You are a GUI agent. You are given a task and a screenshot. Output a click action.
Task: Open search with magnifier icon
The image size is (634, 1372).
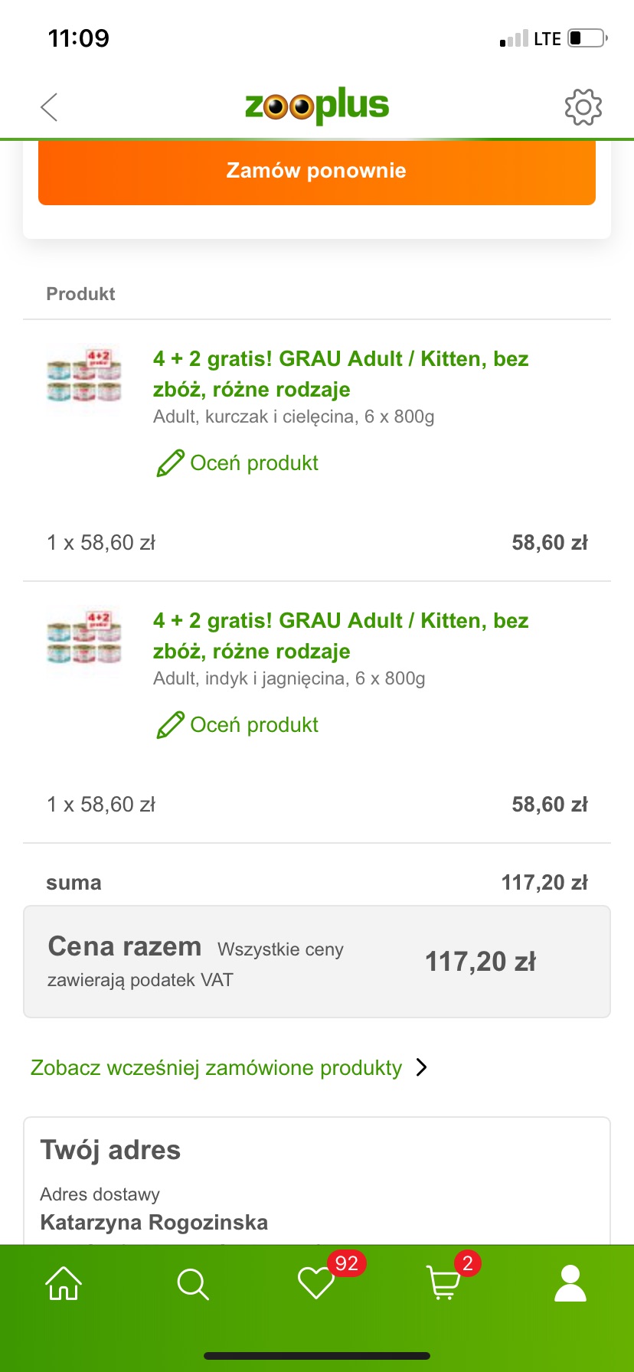[x=192, y=1284]
